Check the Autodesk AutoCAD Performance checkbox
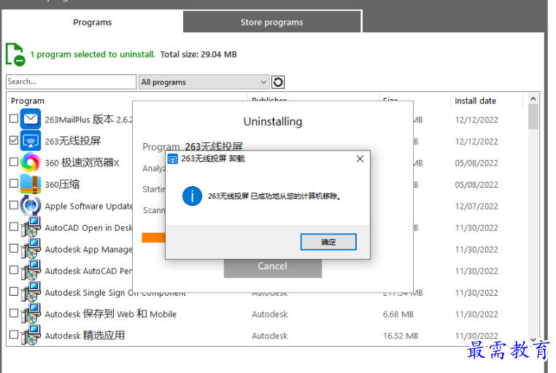The width and height of the screenshot is (556, 373). (x=14, y=270)
